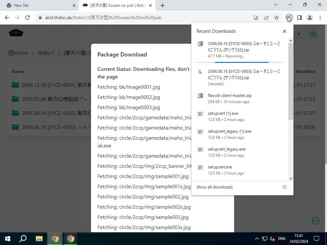Image resolution: width=327 pixels, height=245 pixels.
Task: Click the canceled download's crossed icon
Action: point(200,72)
